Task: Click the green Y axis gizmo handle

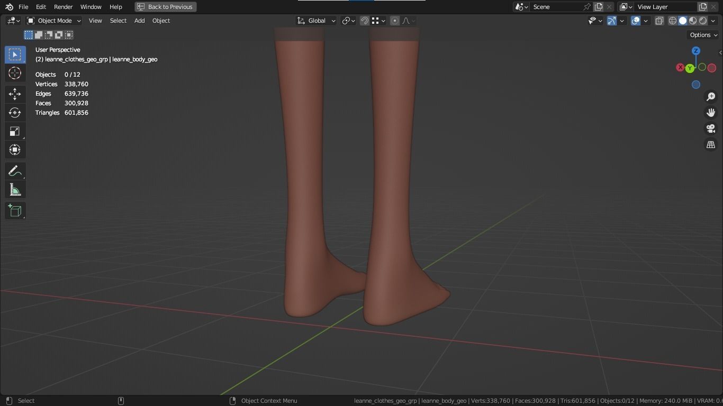Action: (x=690, y=68)
